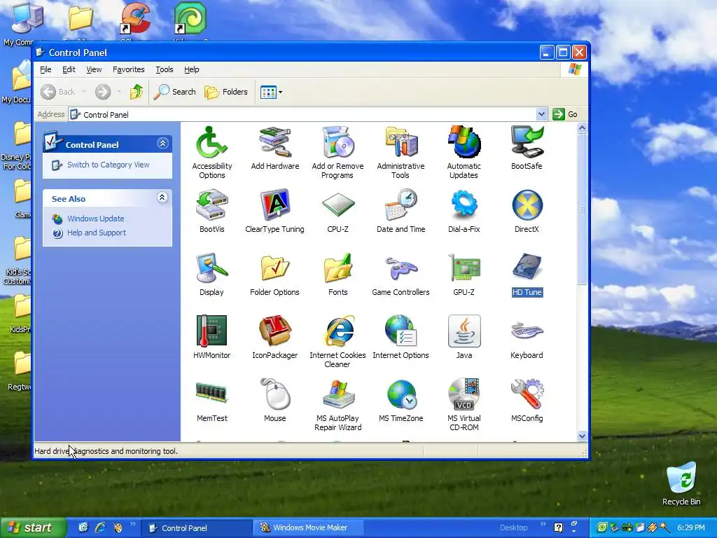
Task: Click the Start button
Action: pyautogui.click(x=33, y=527)
